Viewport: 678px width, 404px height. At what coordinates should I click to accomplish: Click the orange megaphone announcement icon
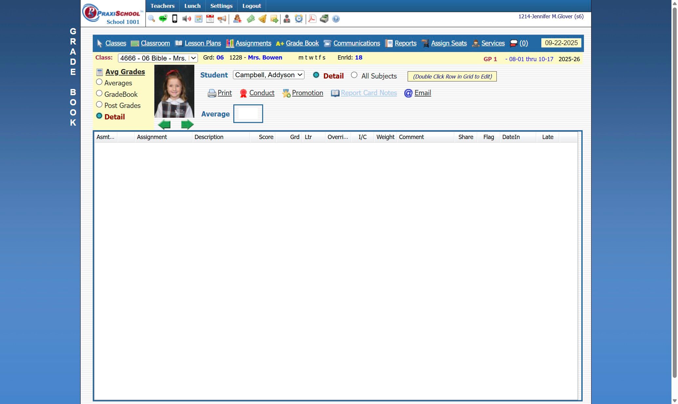(222, 19)
